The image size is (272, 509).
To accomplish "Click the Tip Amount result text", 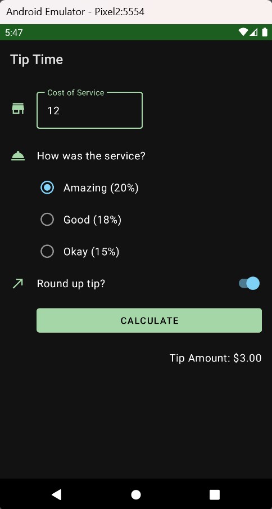I will tap(215, 358).
